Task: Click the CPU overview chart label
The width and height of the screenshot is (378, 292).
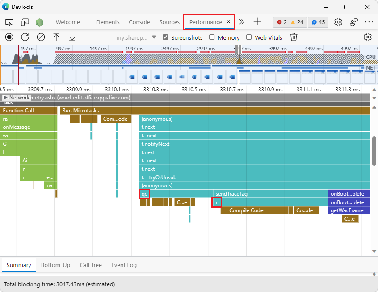Action: pyautogui.click(x=370, y=57)
